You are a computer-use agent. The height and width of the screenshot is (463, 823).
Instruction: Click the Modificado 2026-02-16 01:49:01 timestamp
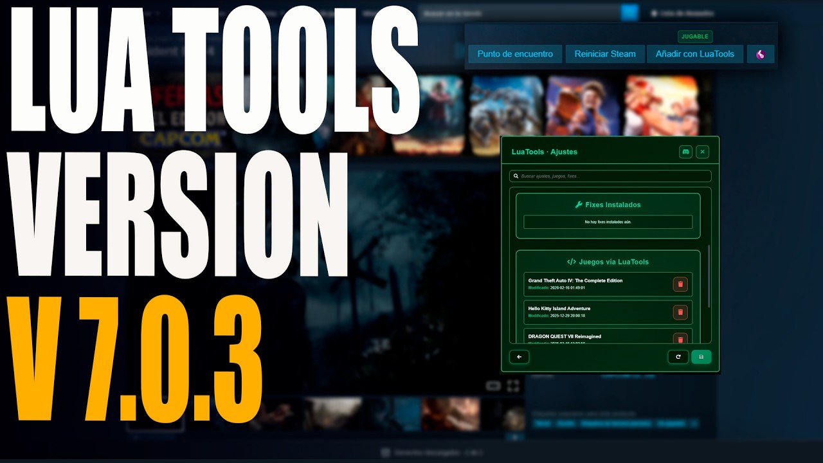[557, 288]
